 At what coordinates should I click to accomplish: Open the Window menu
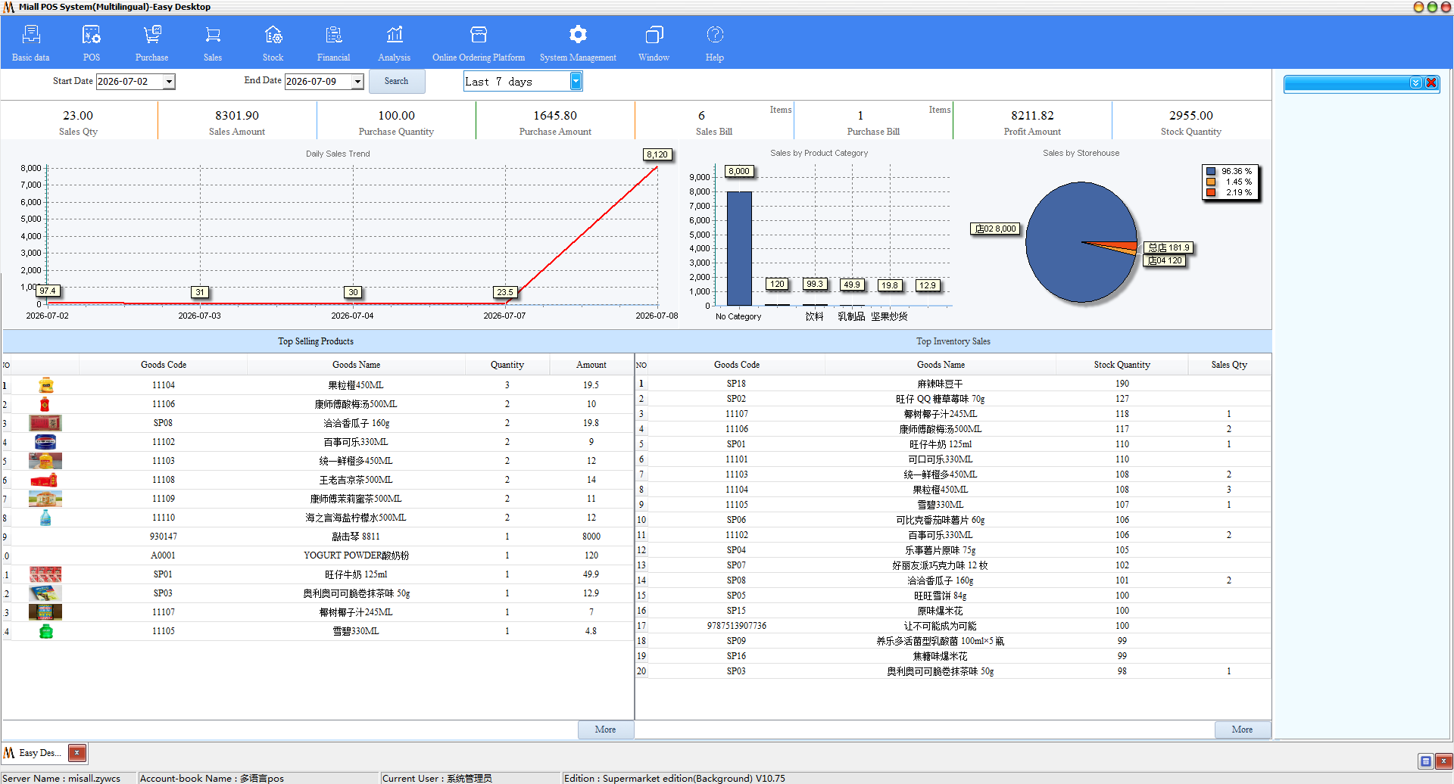pyautogui.click(x=654, y=43)
